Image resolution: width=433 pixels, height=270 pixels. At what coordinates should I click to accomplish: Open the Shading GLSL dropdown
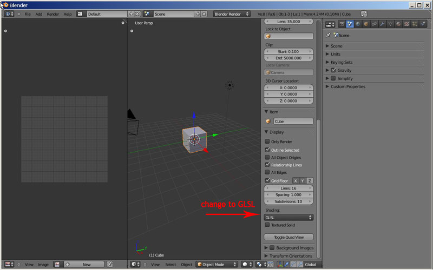[x=288, y=217]
